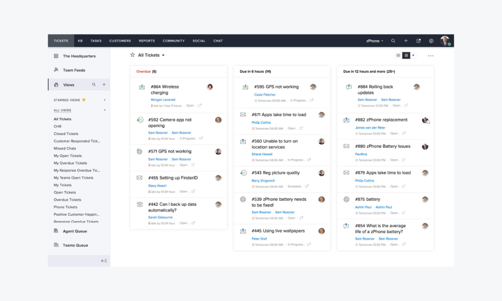Click the Agent Queue icon

pyautogui.click(x=56, y=231)
